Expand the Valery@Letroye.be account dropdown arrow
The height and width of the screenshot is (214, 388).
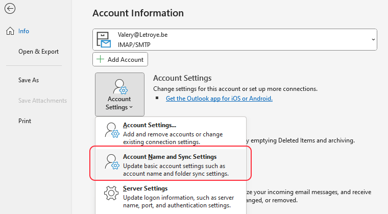[373, 40]
